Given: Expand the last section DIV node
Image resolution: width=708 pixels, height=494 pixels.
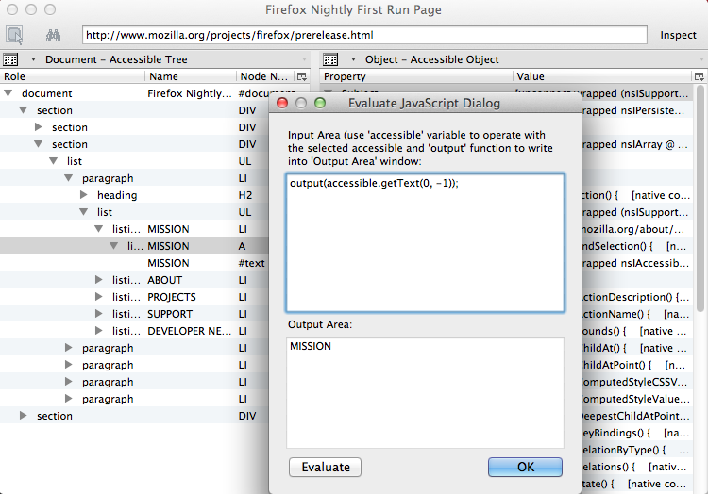Looking at the screenshot, I should pyautogui.click(x=23, y=415).
